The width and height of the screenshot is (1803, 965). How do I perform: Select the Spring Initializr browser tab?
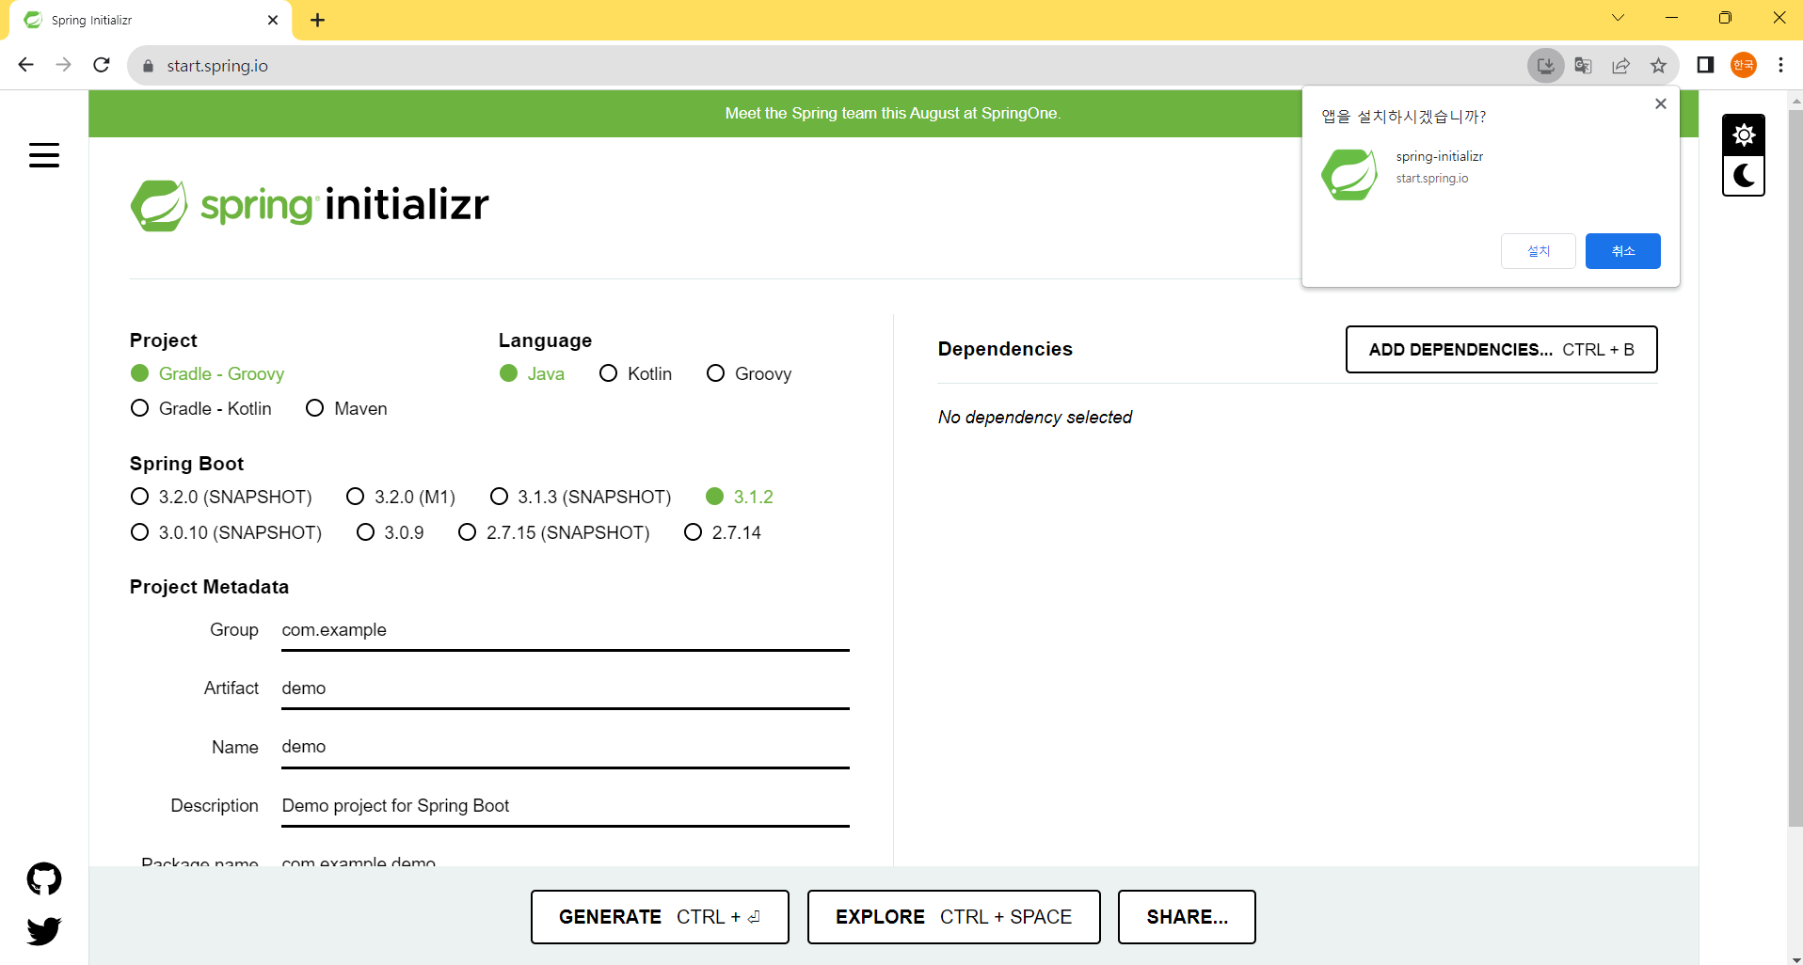[x=151, y=20]
